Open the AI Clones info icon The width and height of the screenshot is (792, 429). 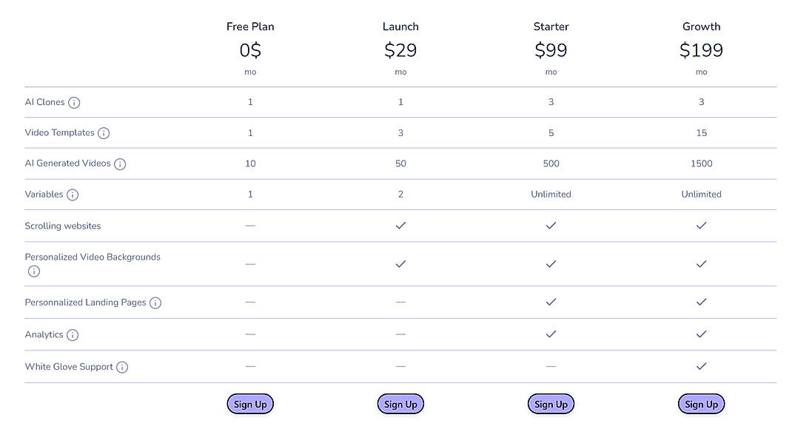[x=73, y=102]
